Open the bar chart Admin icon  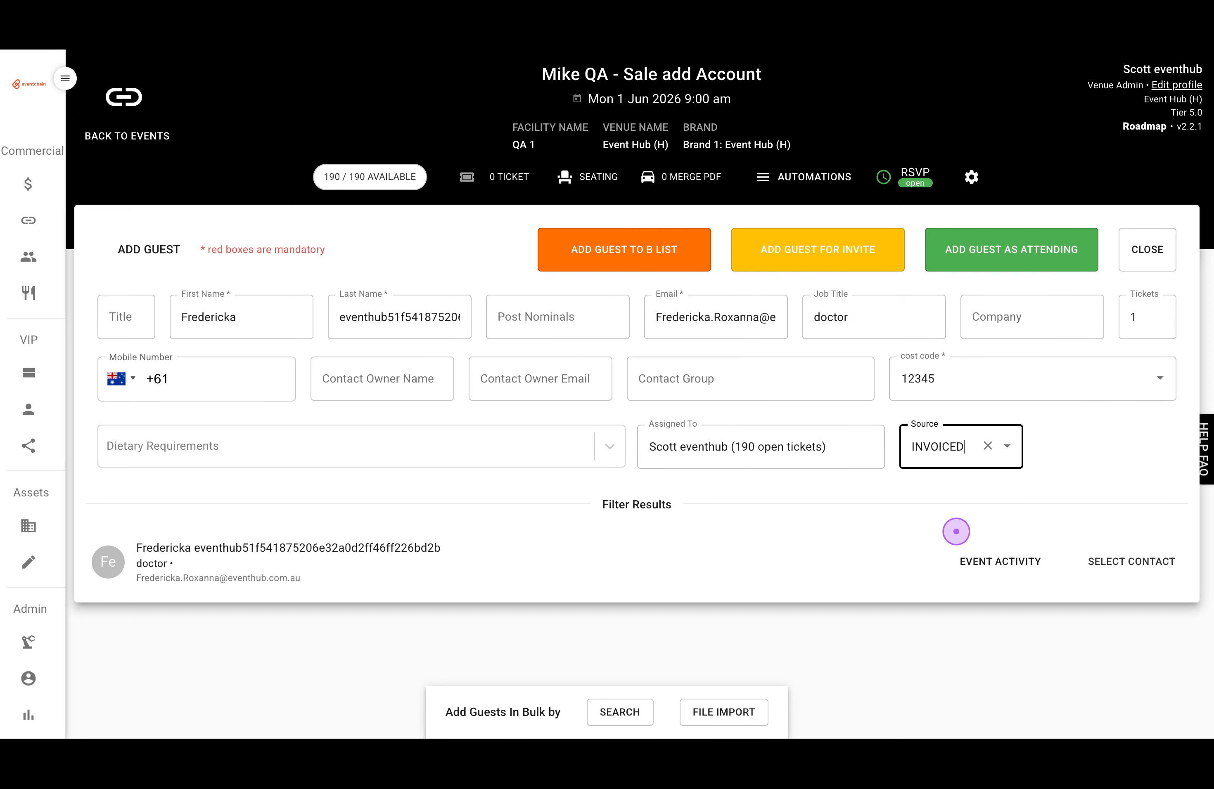[28, 715]
